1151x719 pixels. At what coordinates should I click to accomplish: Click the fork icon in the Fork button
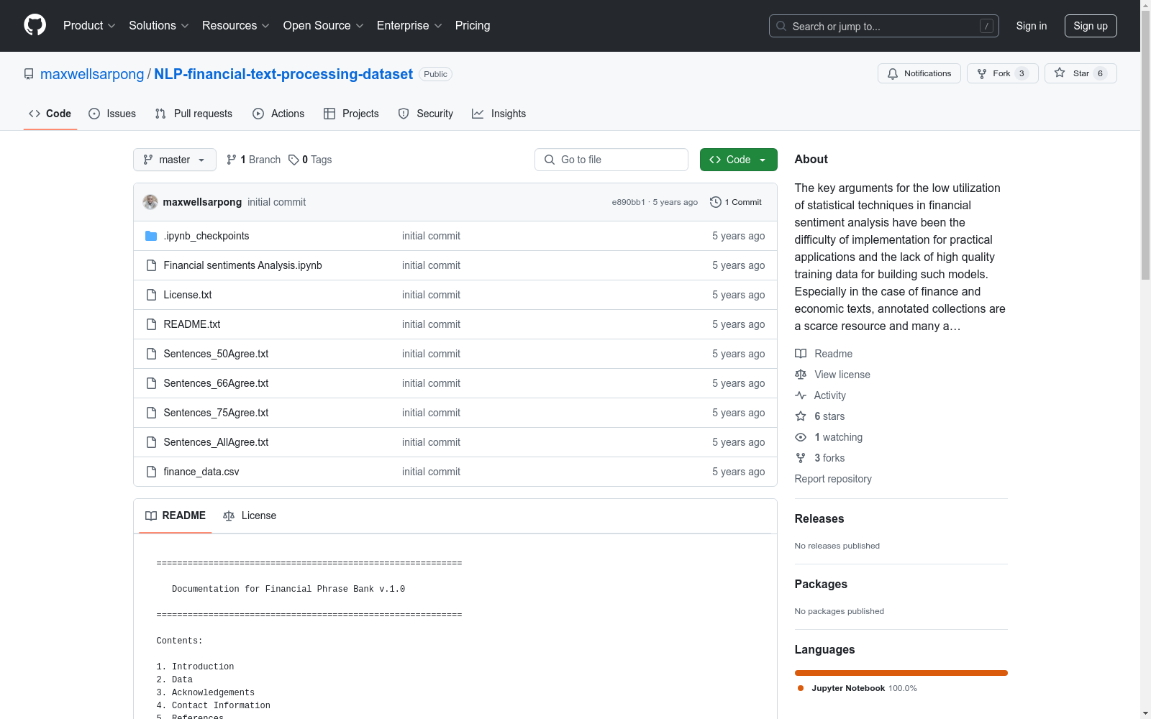coord(982,73)
